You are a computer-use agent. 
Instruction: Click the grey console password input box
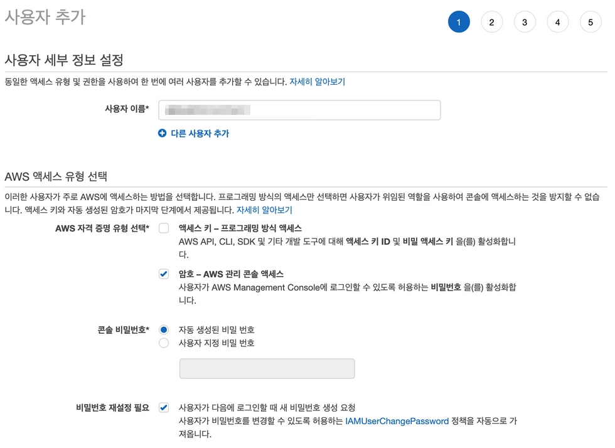[x=267, y=369]
